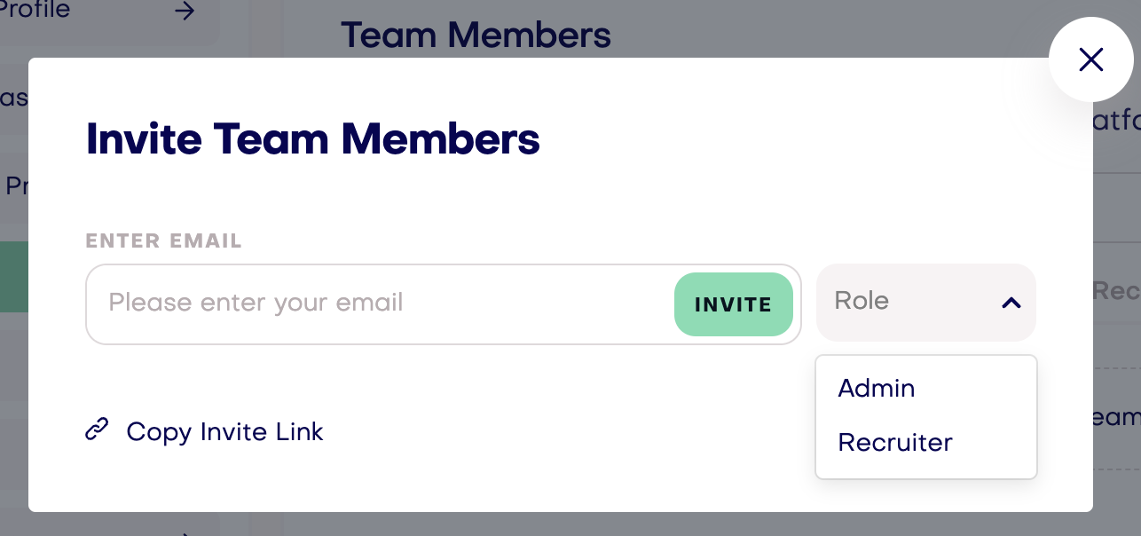Click the green INVITE button
Viewport: 1141px width, 536px height.
click(733, 304)
